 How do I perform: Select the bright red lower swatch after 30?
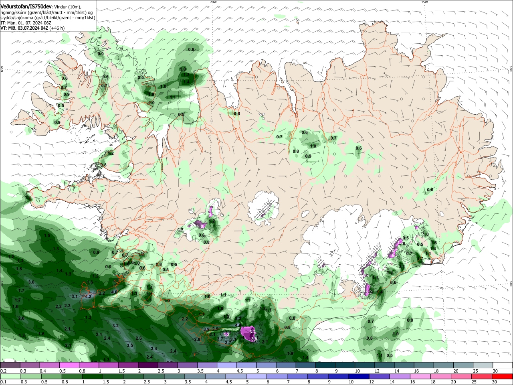click(503, 376)
